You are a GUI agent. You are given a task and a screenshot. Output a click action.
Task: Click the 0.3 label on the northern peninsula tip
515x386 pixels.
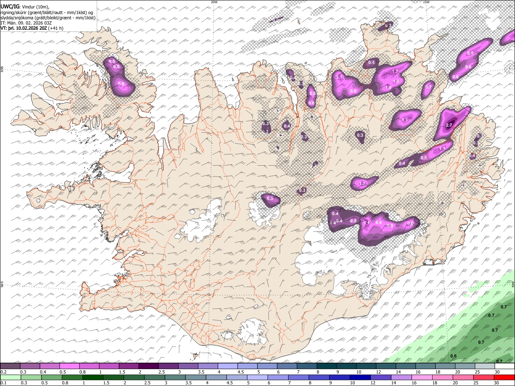coord(388,26)
